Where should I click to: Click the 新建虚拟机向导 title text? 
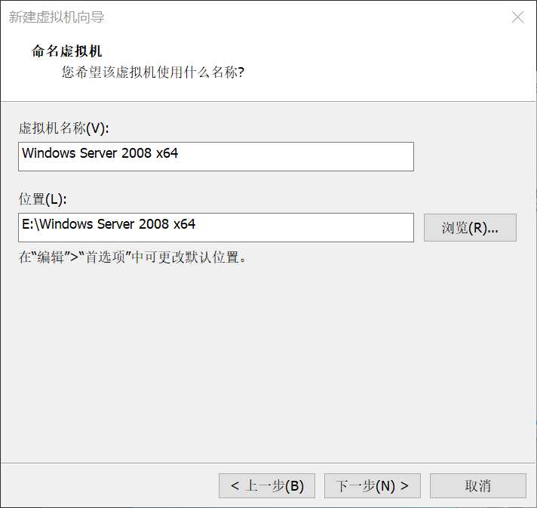pyautogui.click(x=57, y=17)
